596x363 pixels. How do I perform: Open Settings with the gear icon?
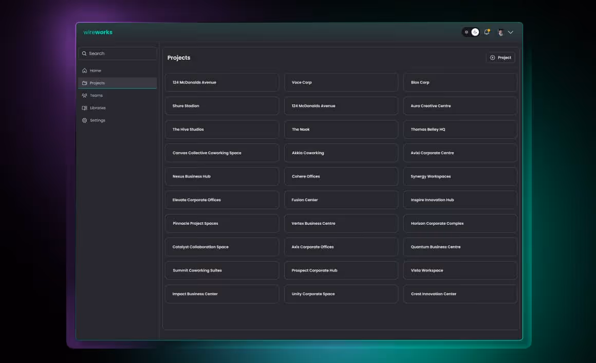pyautogui.click(x=85, y=120)
